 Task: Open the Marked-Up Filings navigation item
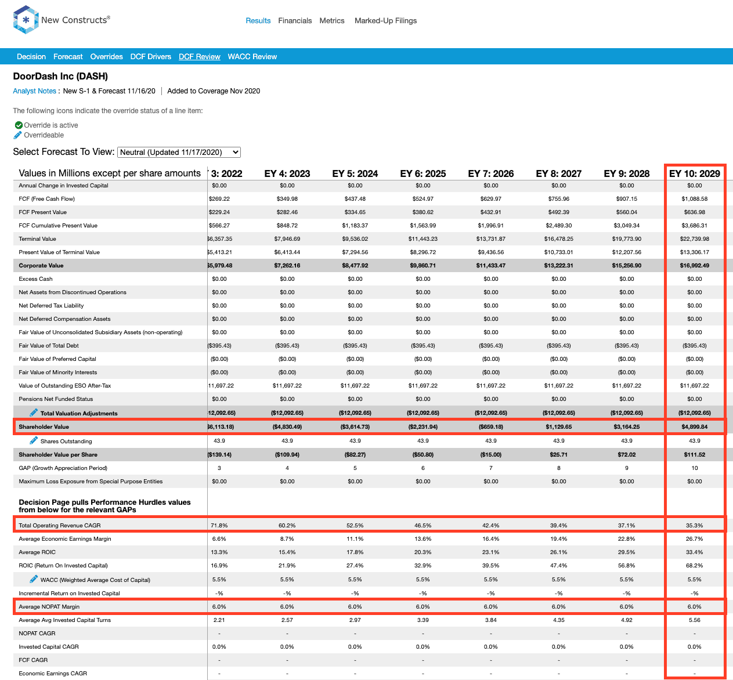(386, 21)
